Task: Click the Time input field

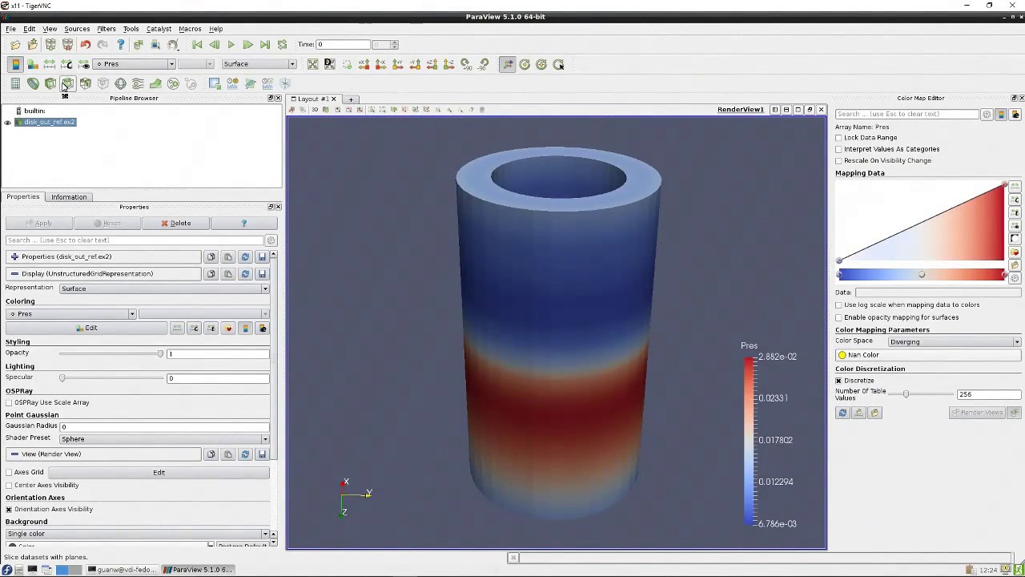Action: pos(344,45)
